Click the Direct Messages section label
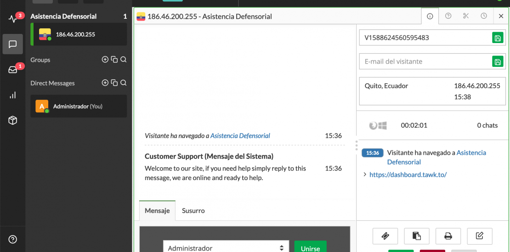The width and height of the screenshot is (510, 252). click(x=52, y=83)
